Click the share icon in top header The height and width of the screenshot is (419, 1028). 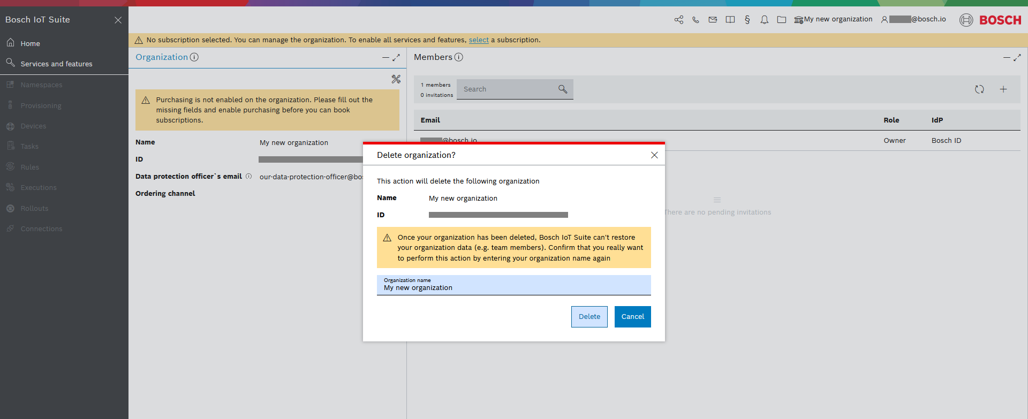678,20
